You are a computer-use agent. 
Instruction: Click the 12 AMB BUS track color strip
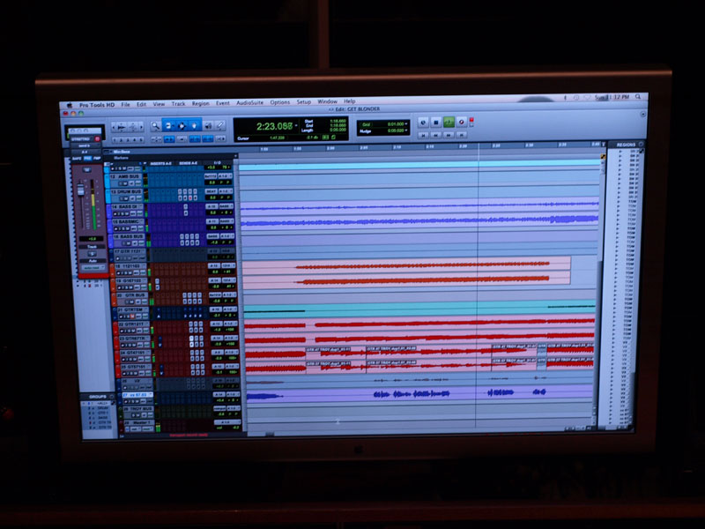pyautogui.click(x=107, y=181)
